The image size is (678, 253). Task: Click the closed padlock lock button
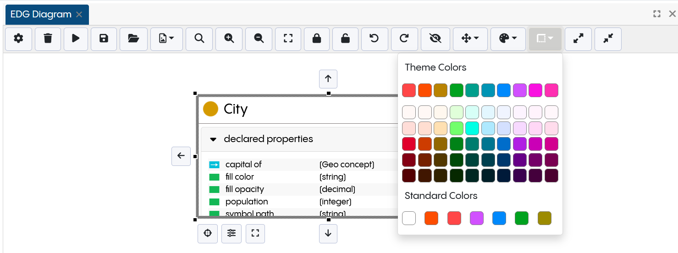click(316, 38)
